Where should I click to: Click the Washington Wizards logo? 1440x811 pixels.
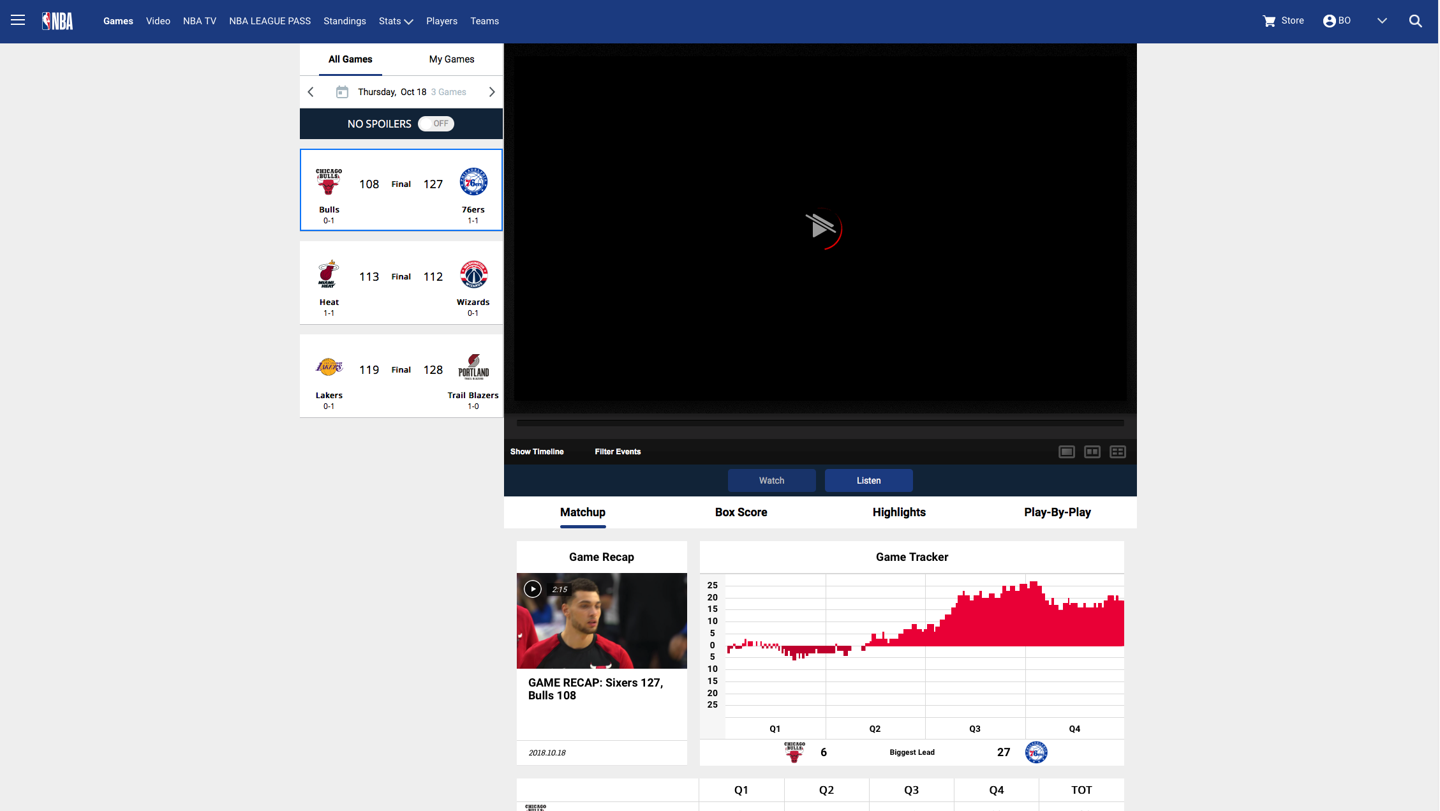[x=473, y=274]
